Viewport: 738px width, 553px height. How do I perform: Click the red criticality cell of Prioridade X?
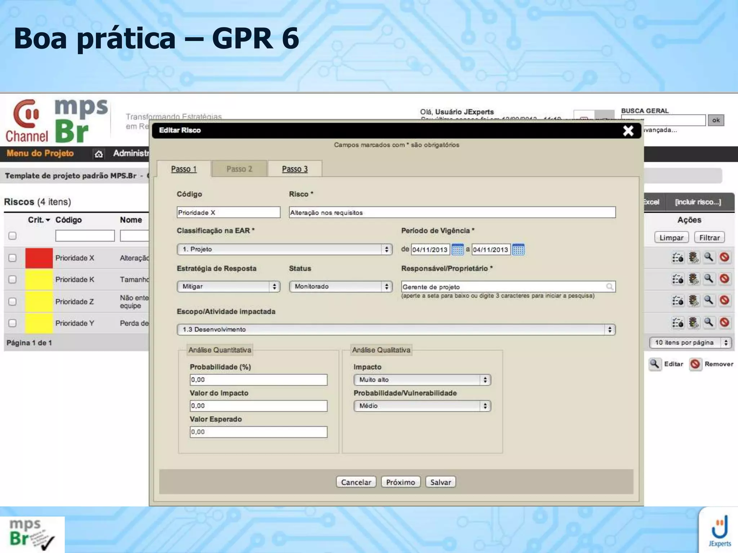coord(39,258)
